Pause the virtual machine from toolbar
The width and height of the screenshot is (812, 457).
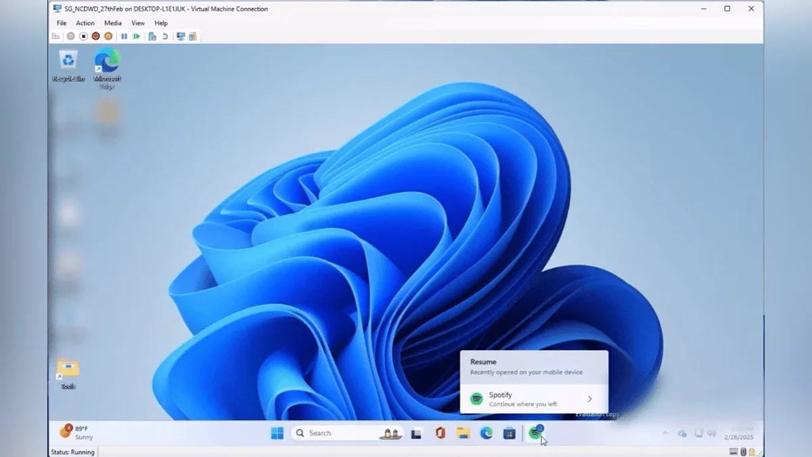(x=125, y=37)
